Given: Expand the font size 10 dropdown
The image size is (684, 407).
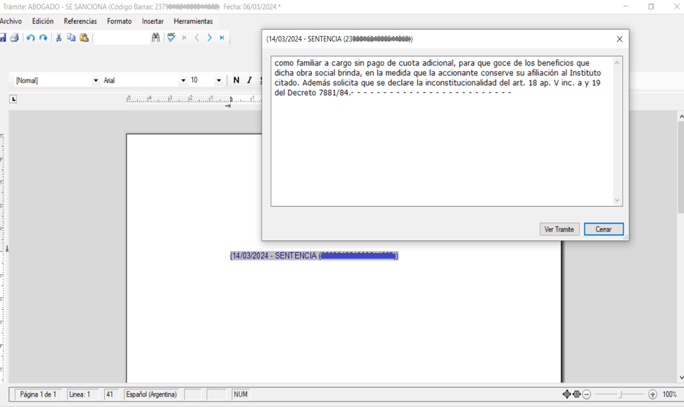Looking at the screenshot, I should pyautogui.click(x=219, y=81).
